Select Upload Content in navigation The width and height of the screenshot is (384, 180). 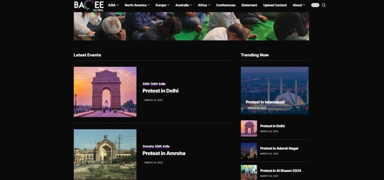pyautogui.click(x=275, y=5)
